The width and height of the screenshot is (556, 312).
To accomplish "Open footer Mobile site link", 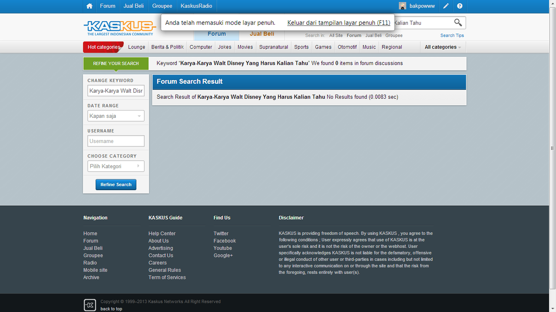I will click(95, 270).
